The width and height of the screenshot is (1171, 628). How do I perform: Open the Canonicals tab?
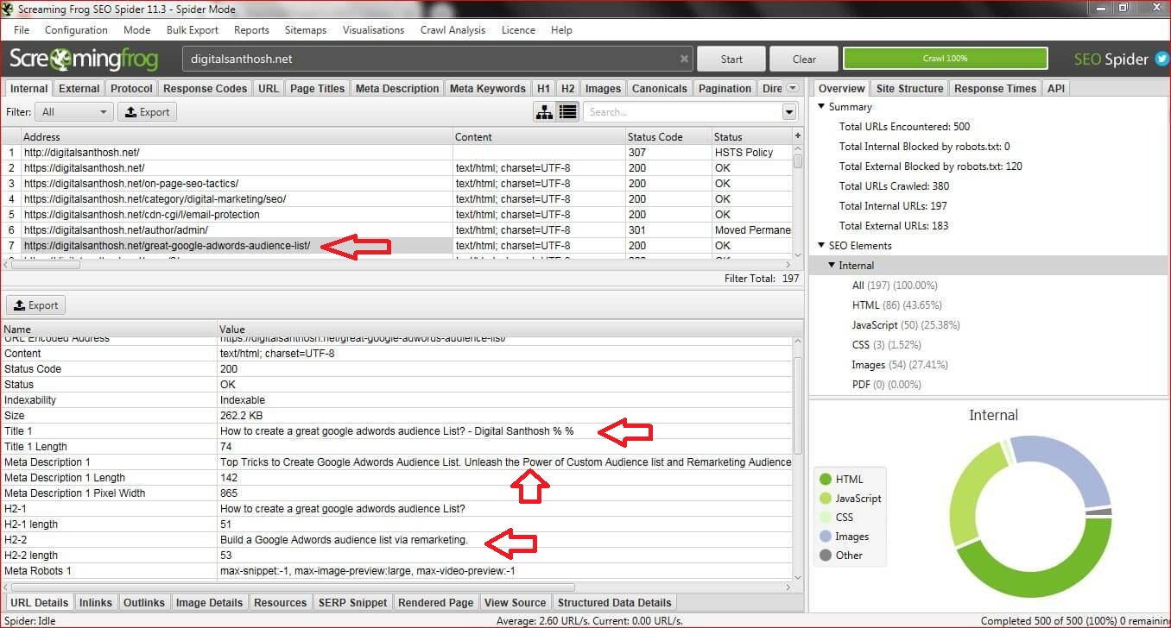(x=660, y=89)
